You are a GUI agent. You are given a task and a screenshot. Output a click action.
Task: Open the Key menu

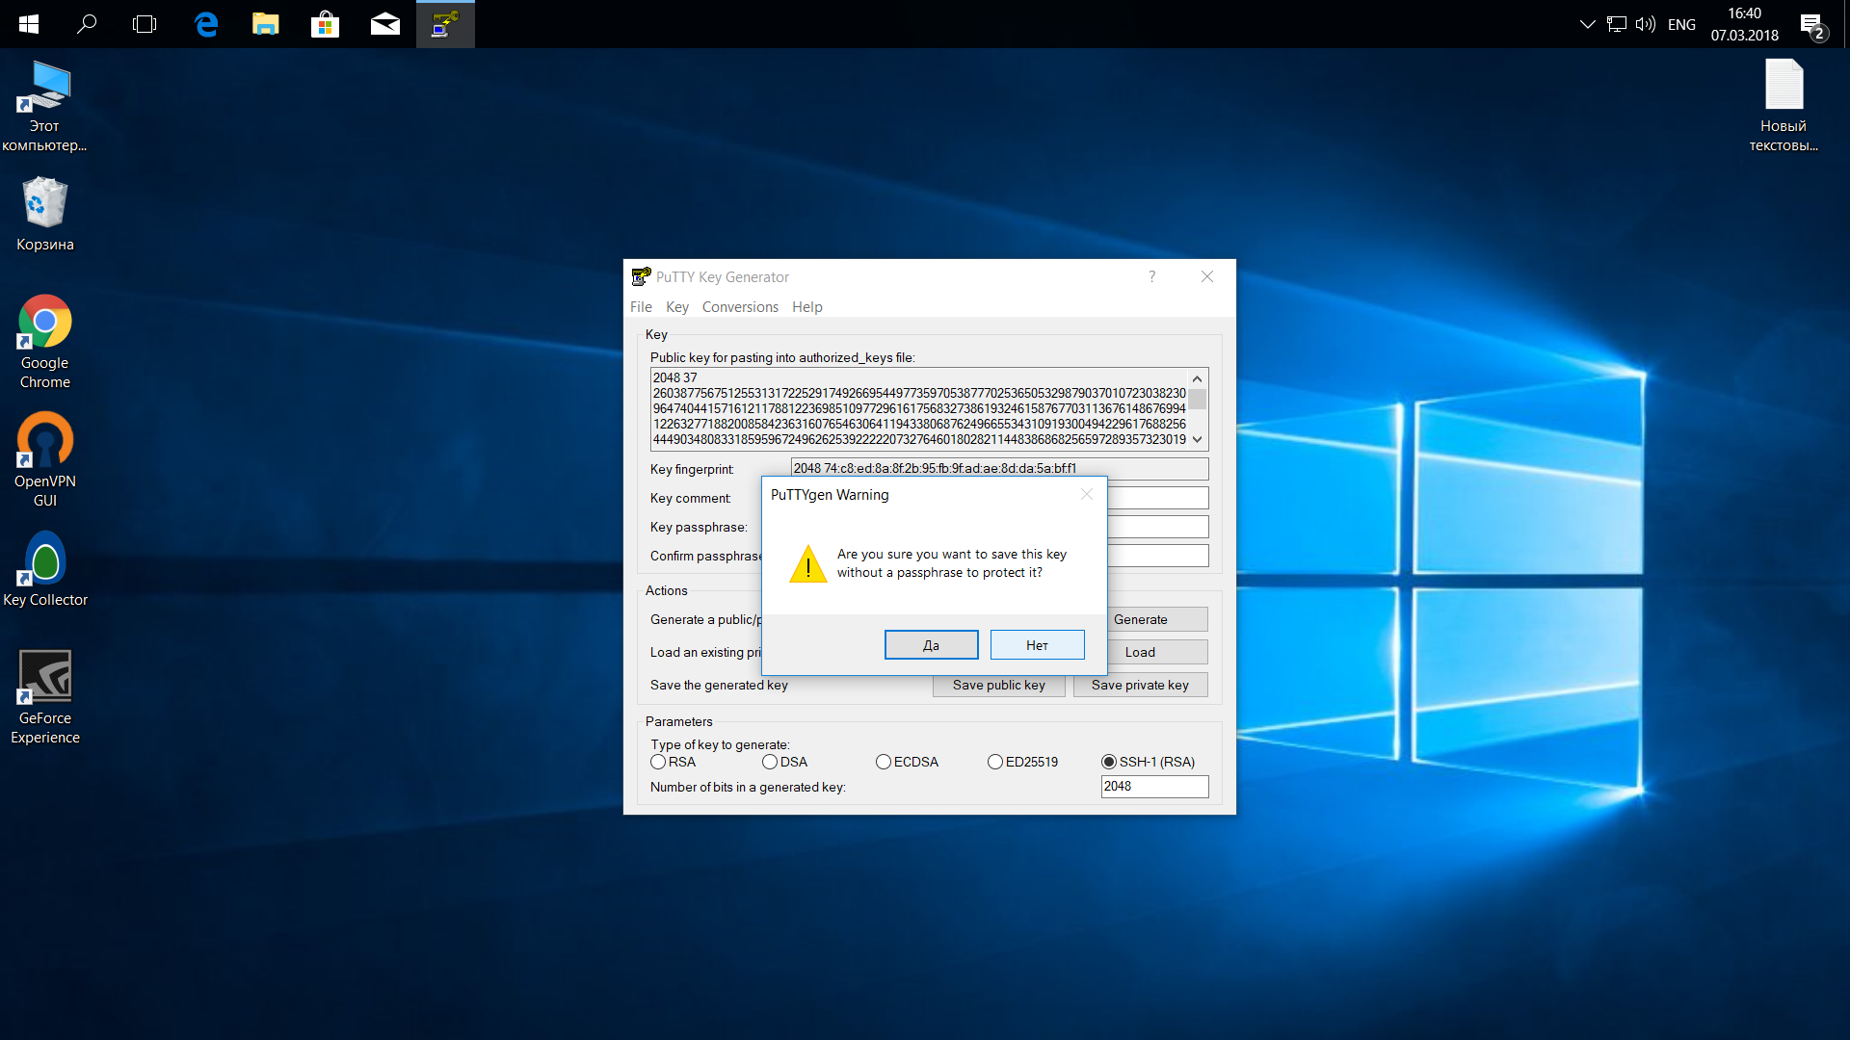pyautogui.click(x=677, y=307)
